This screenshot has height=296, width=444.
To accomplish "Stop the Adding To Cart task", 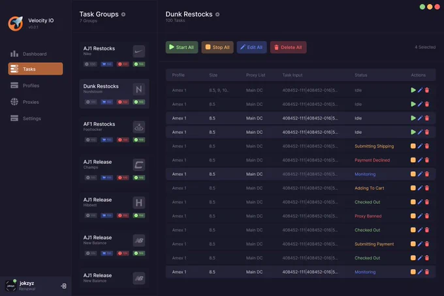I will coord(413,188).
